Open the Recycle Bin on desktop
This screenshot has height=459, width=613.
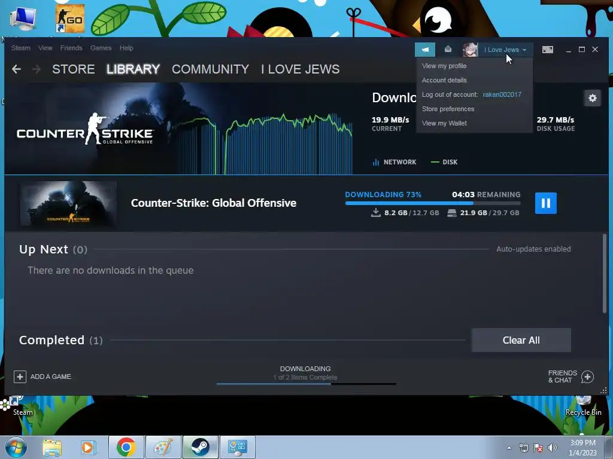[583, 406]
